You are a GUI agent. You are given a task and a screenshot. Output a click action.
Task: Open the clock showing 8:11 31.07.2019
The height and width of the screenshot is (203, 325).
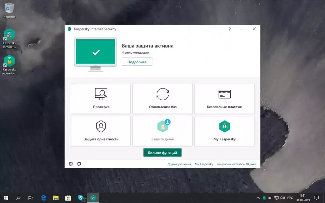pos(303,198)
